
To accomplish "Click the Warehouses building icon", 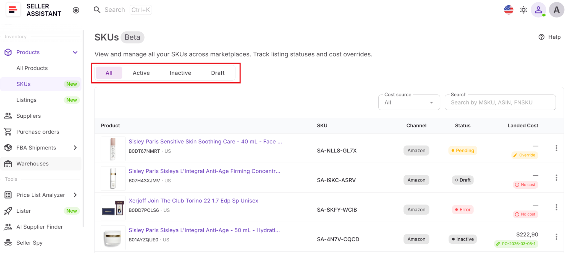I will [x=8, y=164].
